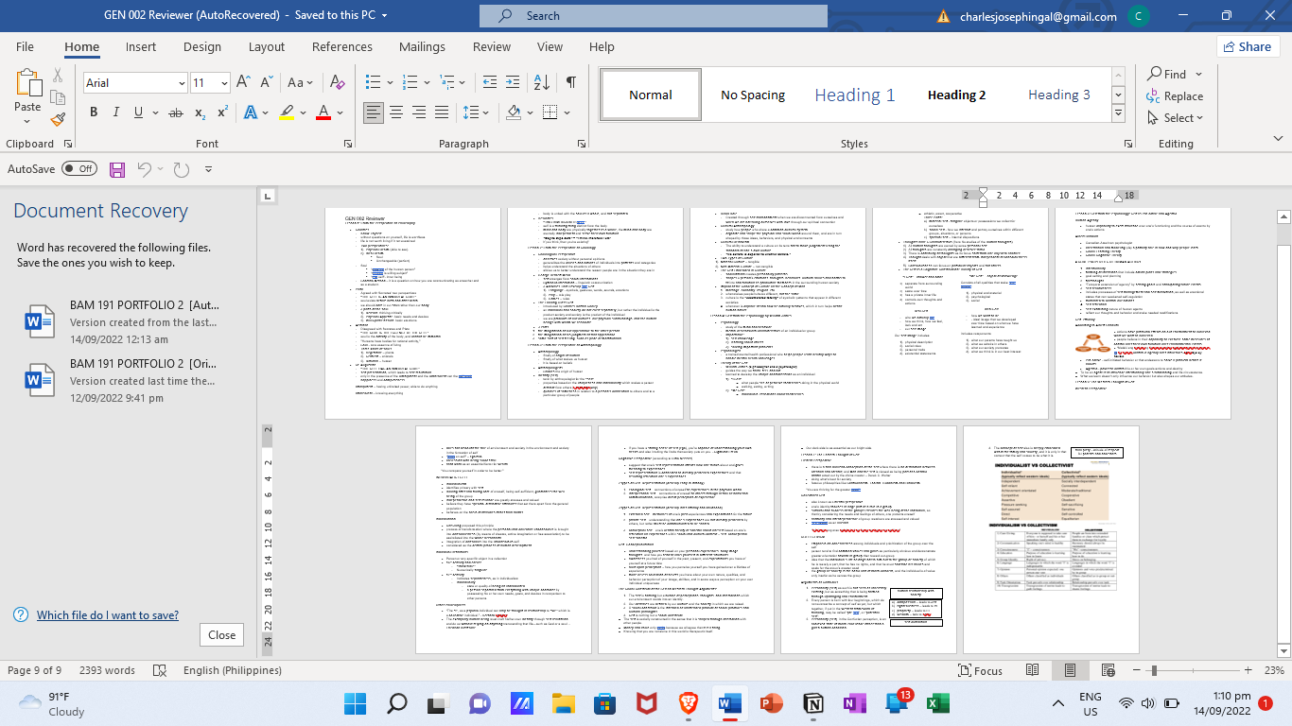Switch to the Insert tab

[x=141, y=47]
